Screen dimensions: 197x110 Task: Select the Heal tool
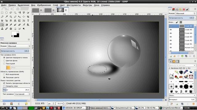[6, 29]
